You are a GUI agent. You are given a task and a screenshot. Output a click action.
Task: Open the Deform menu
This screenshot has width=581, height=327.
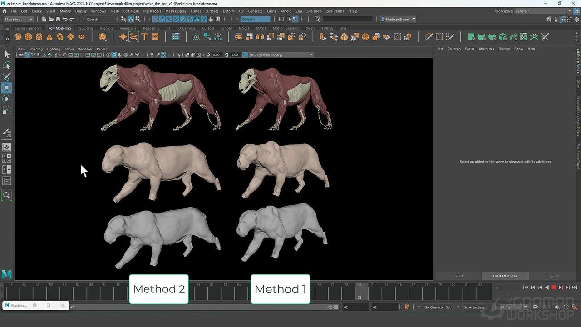[229, 11]
